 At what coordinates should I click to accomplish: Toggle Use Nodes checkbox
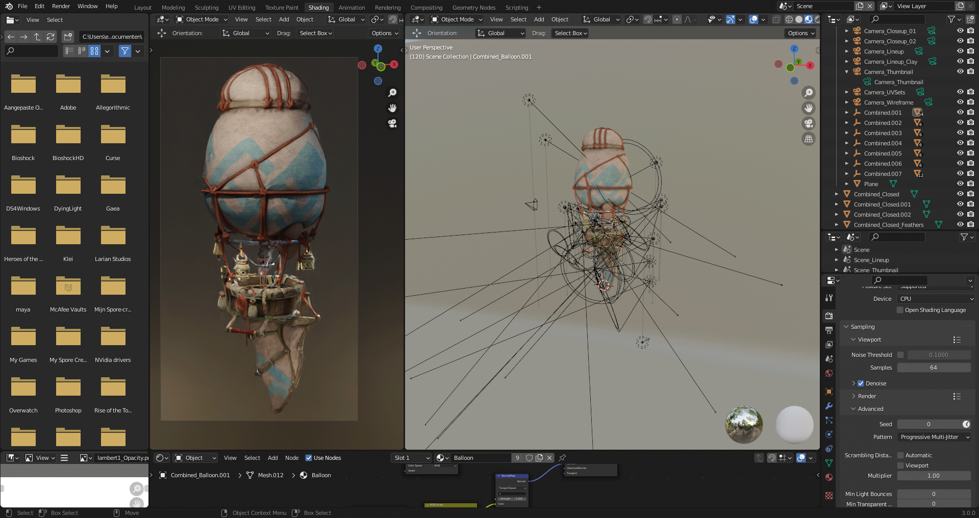point(309,458)
